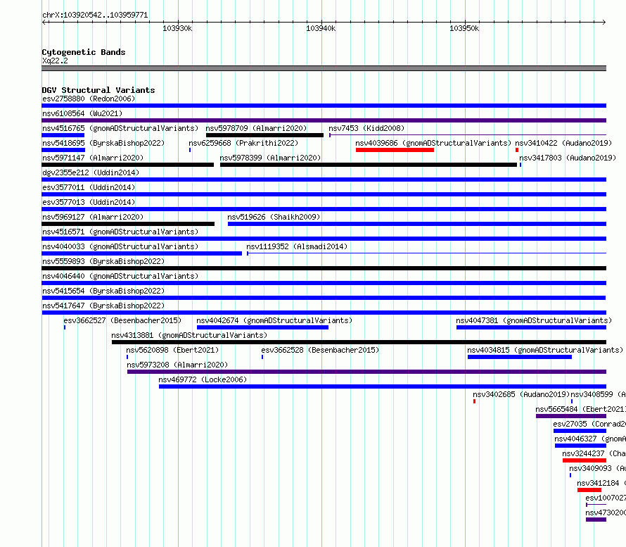Click the esv27035 (Conrad) label

click(x=589, y=424)
